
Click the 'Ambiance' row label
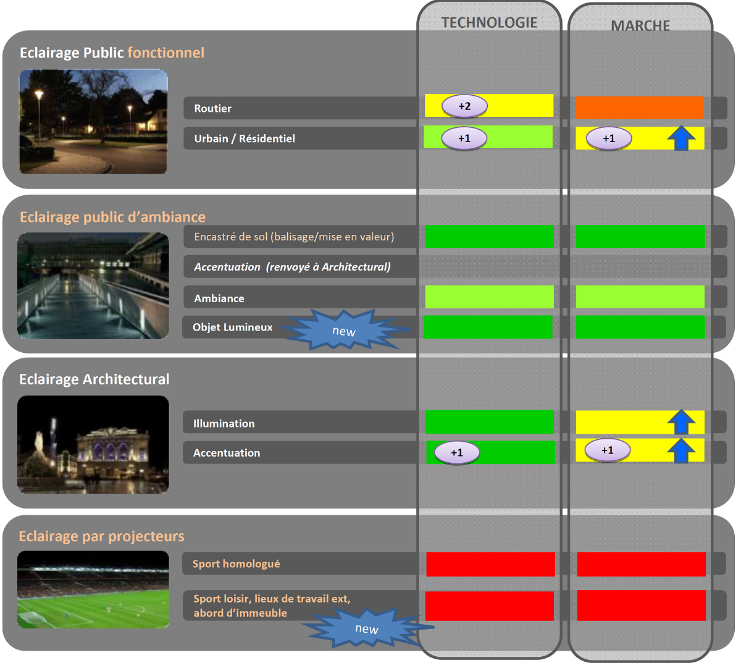tap(219, 298)
